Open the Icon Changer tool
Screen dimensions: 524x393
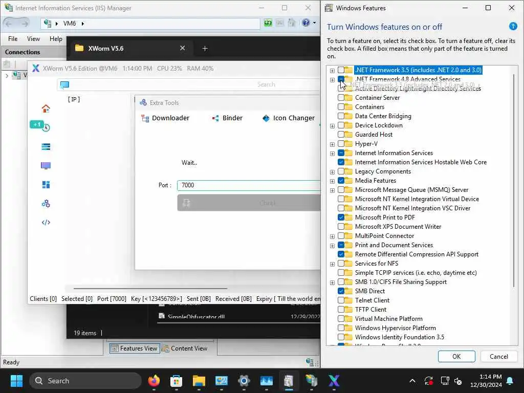tap(289, 118)
